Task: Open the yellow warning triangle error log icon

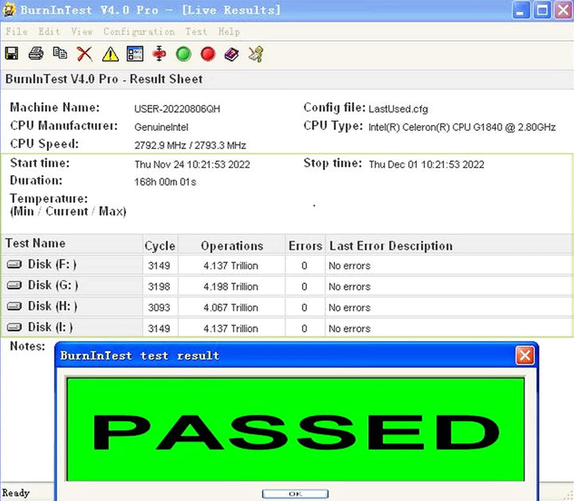Action: point(110,54)
